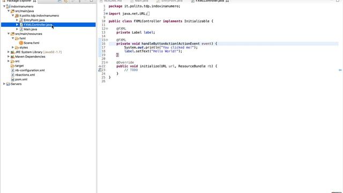Switch to the FXMLController.java editor tab
The width and height of the screenshot is (343, 193).
210,1
